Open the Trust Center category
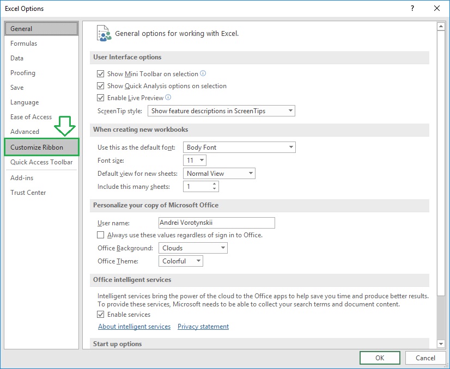Screen dimensions: 450x369 pos(41,193)
